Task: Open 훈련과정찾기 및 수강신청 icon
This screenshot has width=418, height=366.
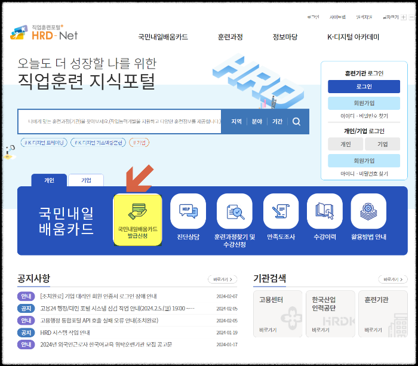Action: pos(235,211)
